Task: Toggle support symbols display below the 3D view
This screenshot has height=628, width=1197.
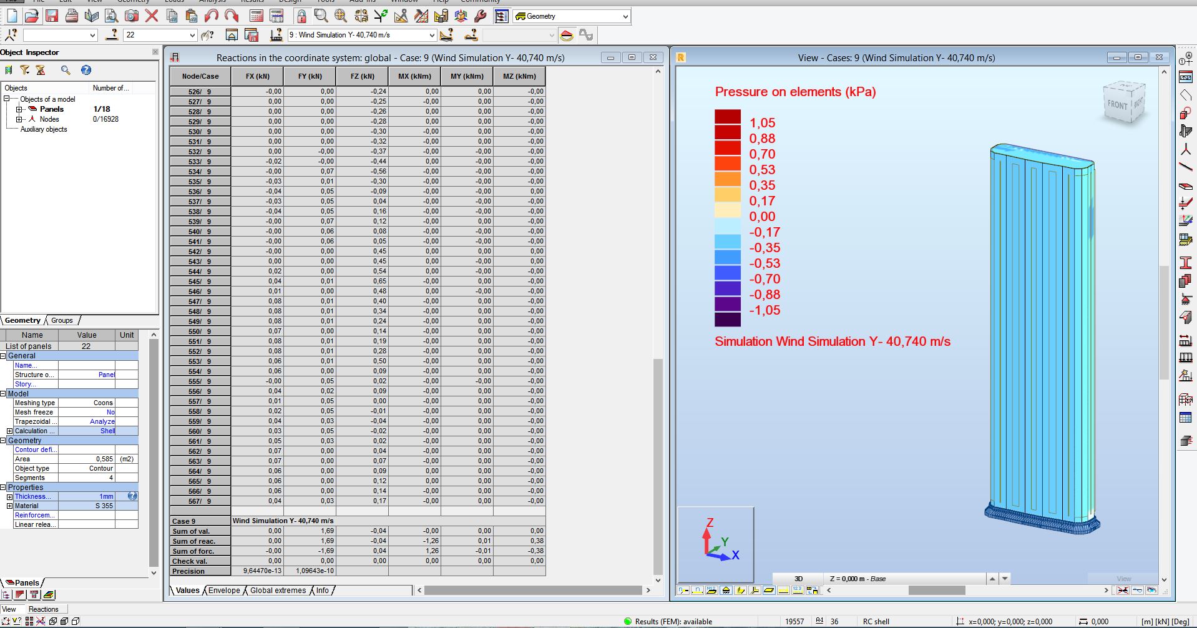Action: [726, 591]
